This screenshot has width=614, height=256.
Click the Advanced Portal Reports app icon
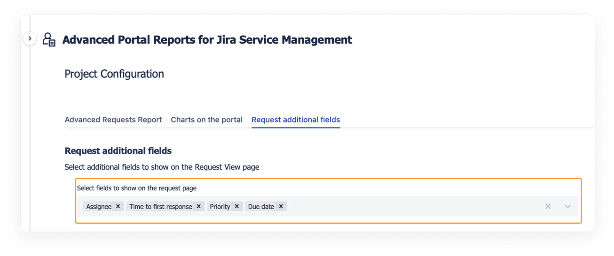[49, 39]
